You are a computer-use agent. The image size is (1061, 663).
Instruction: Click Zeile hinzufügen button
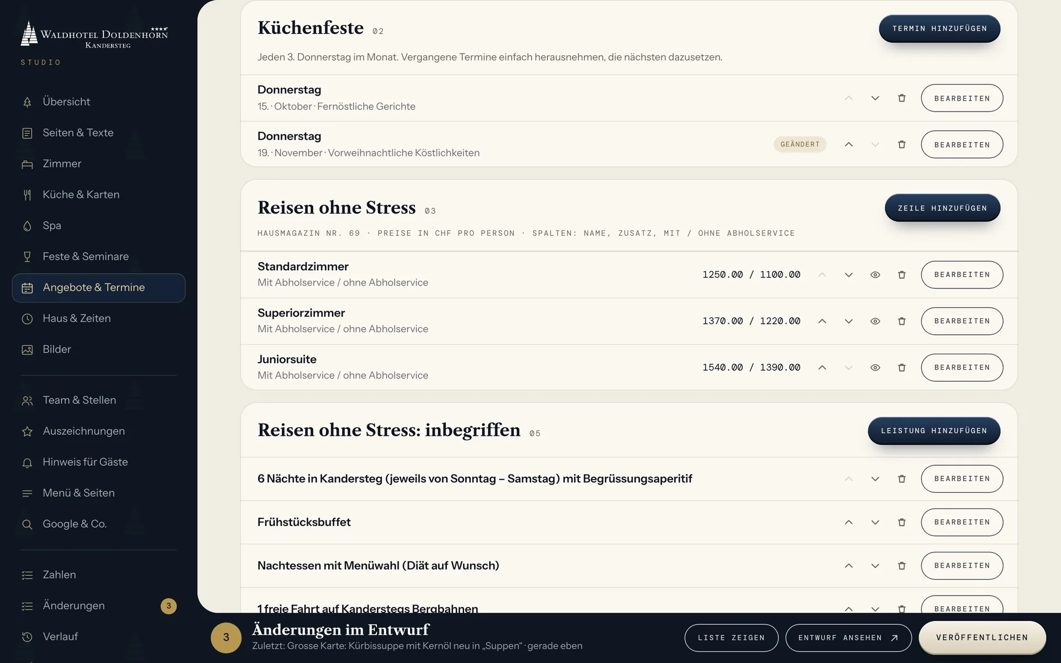(x=942, y=208)
